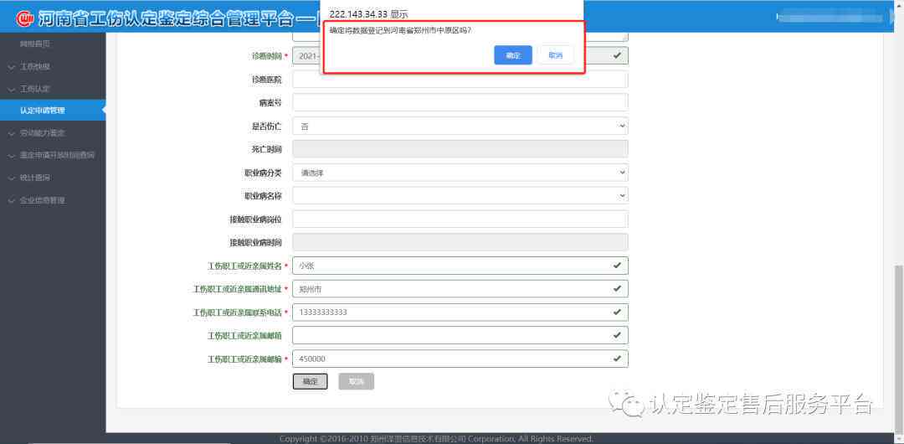Click the address field containing 郑州市
Screen dimensions: 904x444
[x=460, y=289]
